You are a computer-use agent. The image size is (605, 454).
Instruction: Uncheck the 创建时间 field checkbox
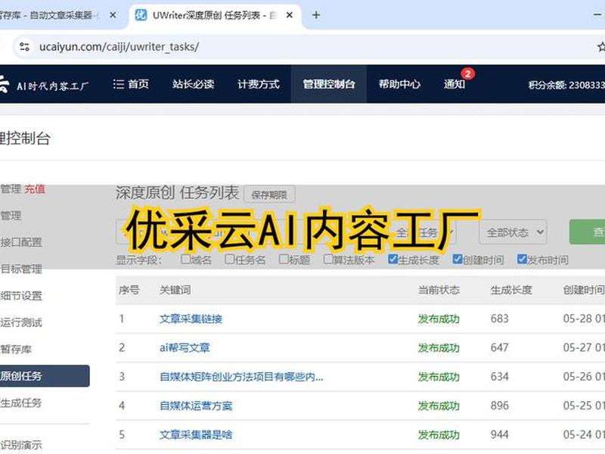click(x=458, y=259)
